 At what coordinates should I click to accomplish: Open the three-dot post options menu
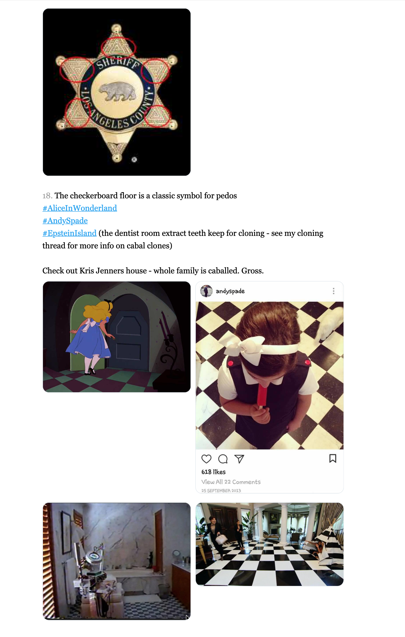(x=334, y=291)
